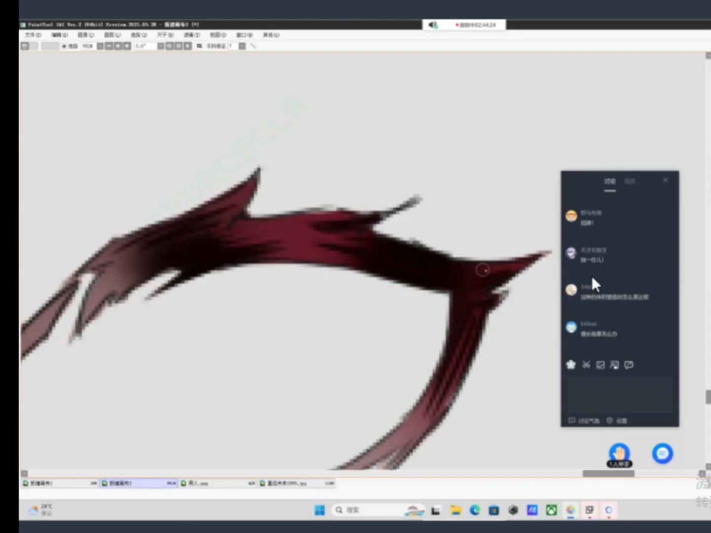Open the zoom percentage dropdown

coord(100,46)
